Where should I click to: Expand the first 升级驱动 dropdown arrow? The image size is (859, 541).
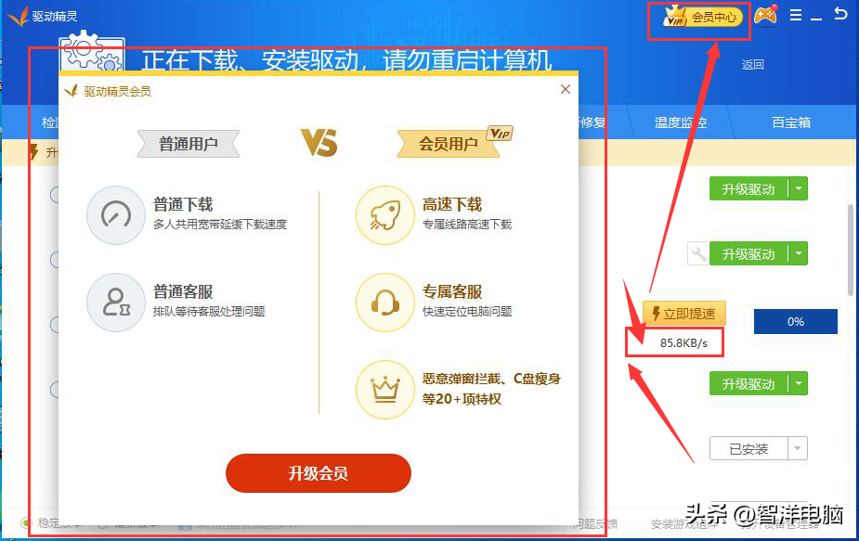[799, 189]
